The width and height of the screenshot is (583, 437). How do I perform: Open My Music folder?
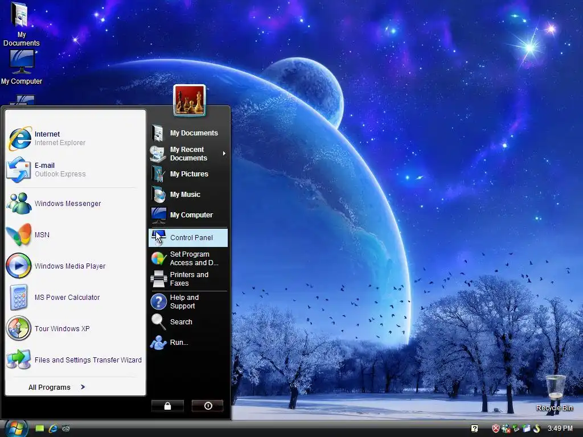pos(188,195)
